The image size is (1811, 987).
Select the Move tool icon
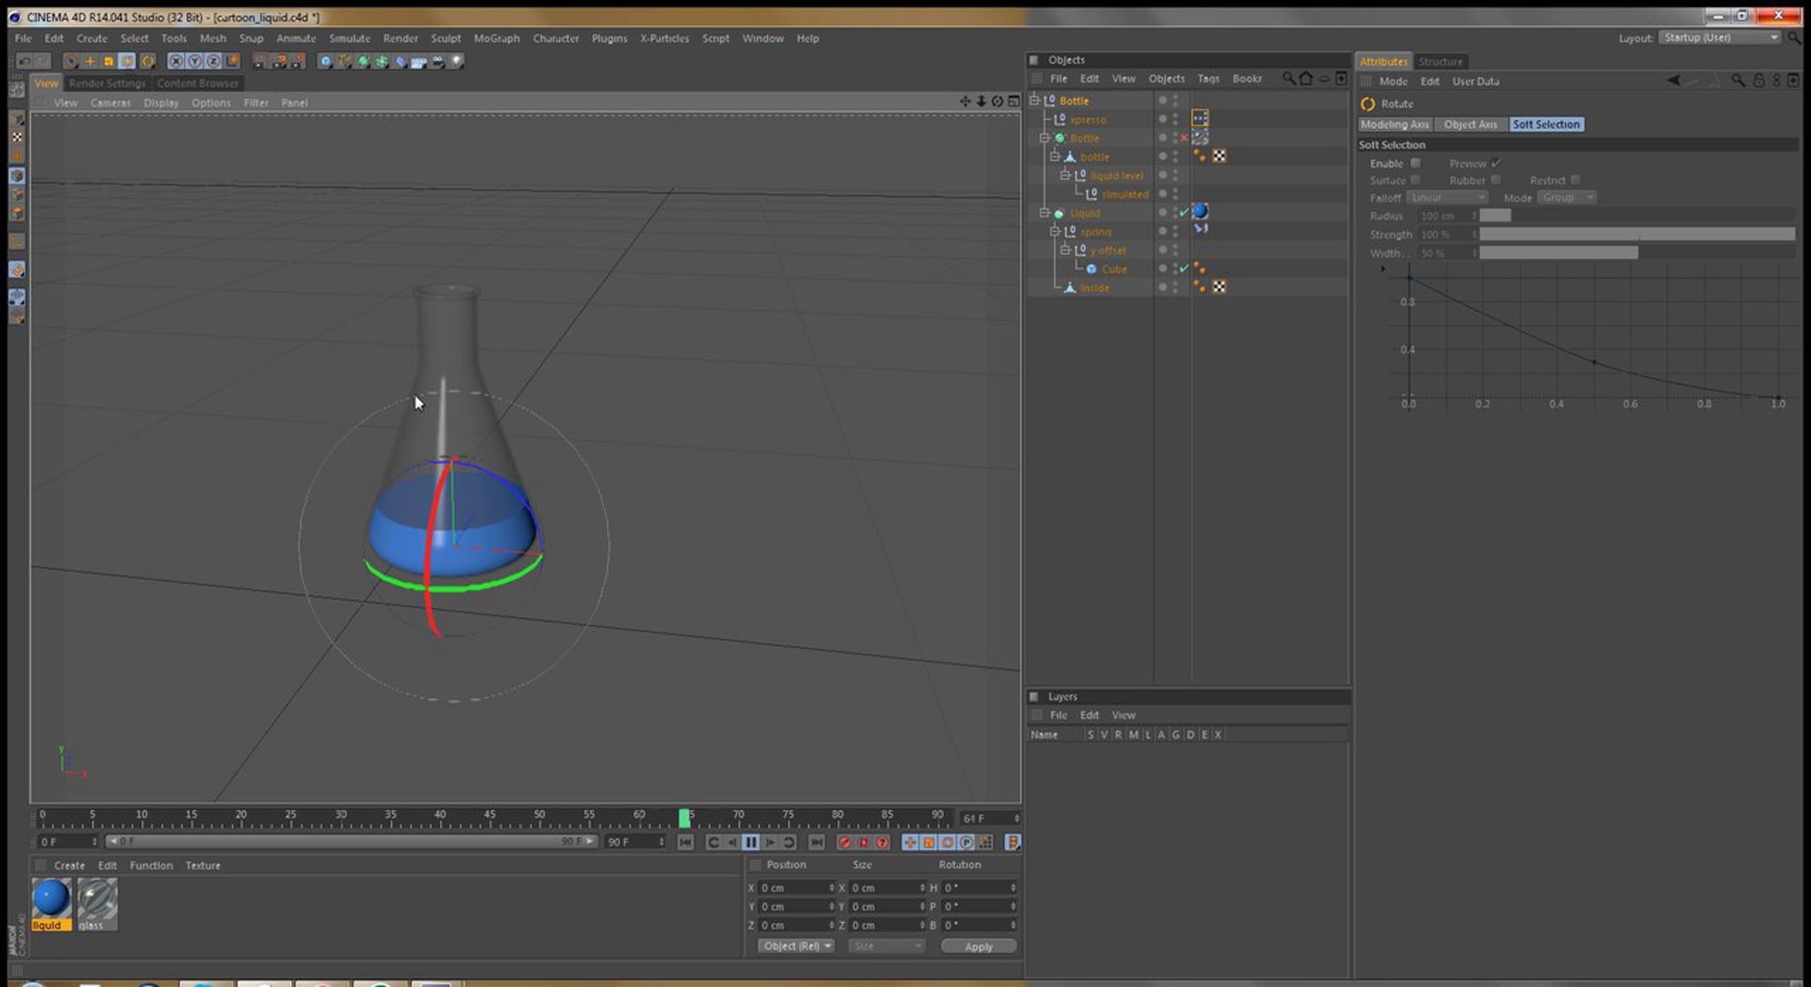[x=90, y=61]
